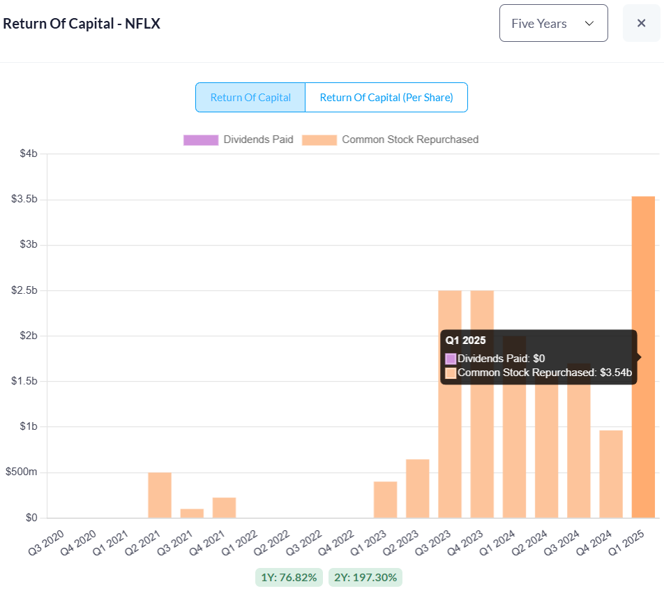This screenshot has height=591, width=664.
Task: Click the Q1 2023 bar
Action: pos(385,500)
